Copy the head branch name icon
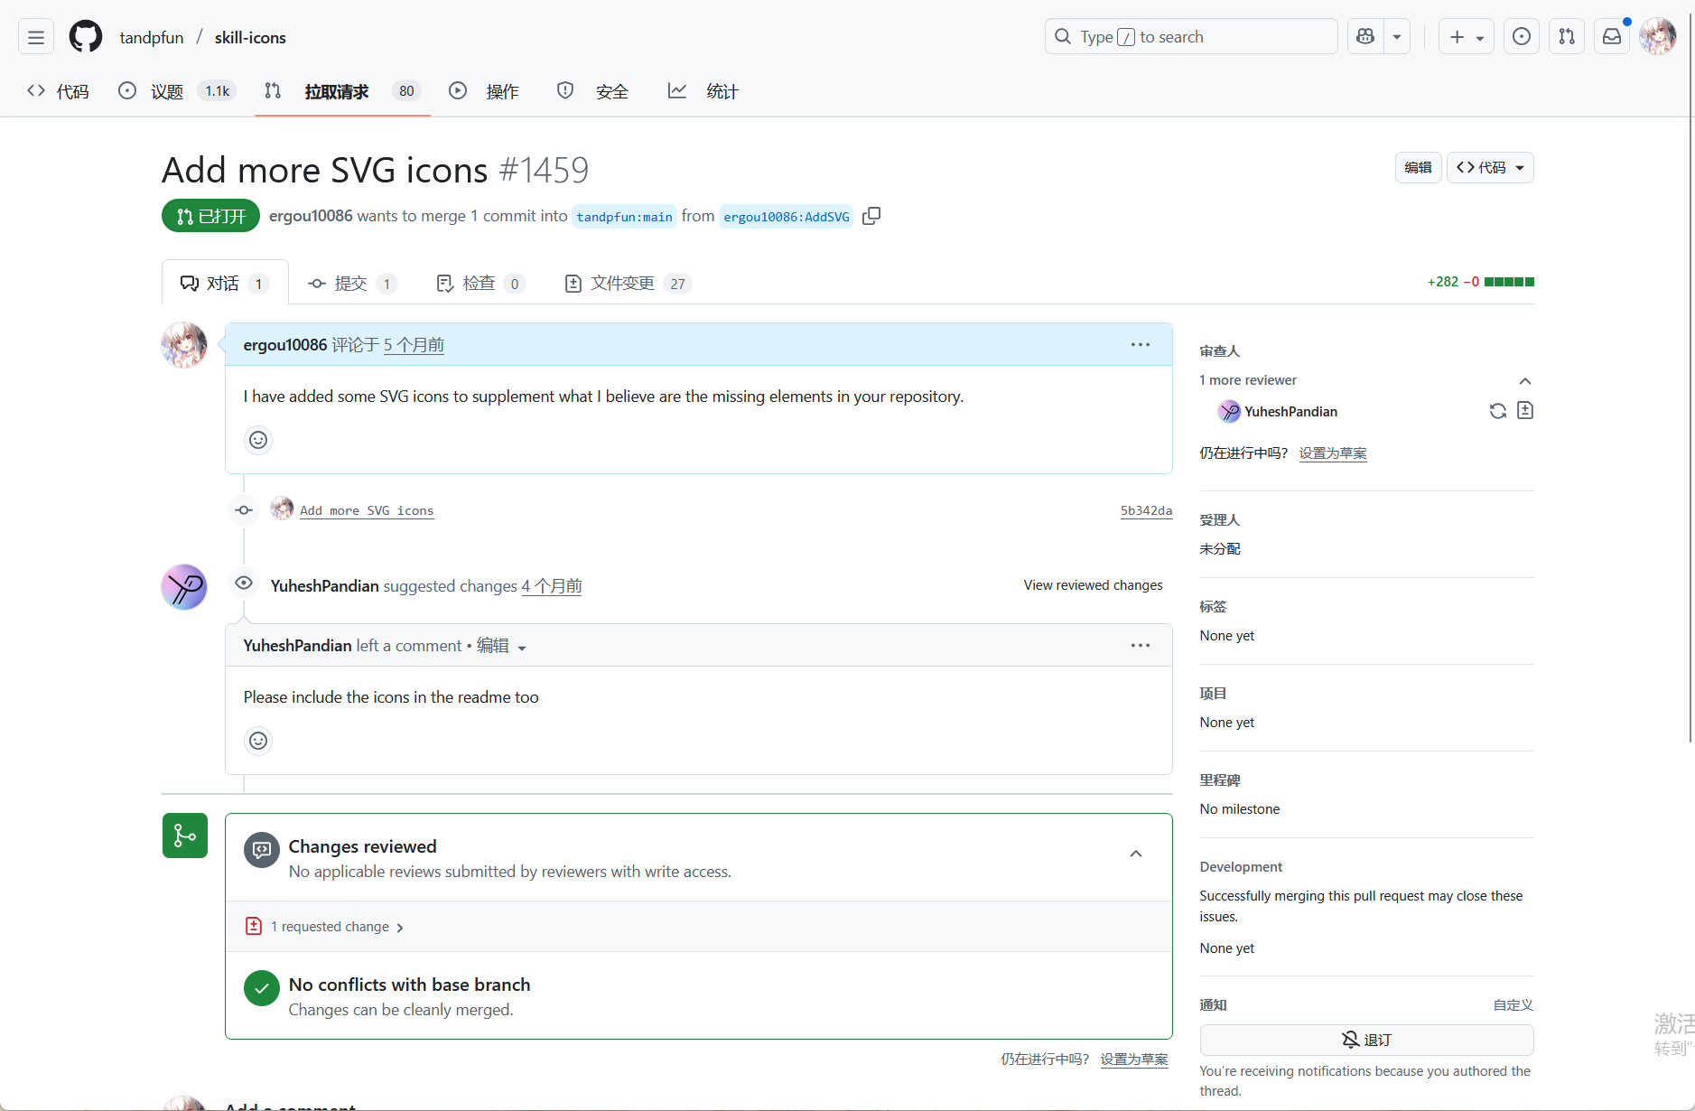 click(x=871, y=216)
